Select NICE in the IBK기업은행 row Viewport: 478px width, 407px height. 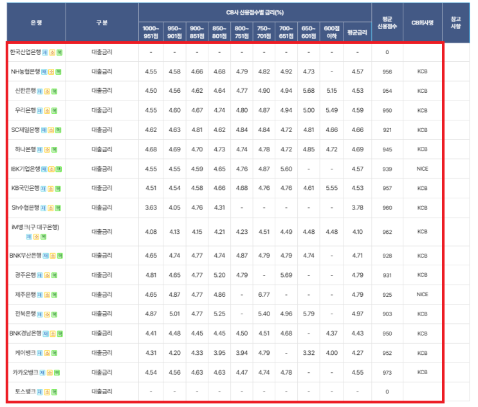422,169
